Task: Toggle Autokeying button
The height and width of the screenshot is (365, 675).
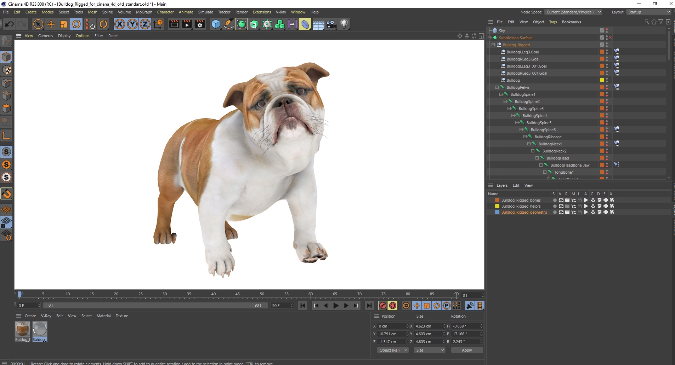Action: (x=393, y=306)
